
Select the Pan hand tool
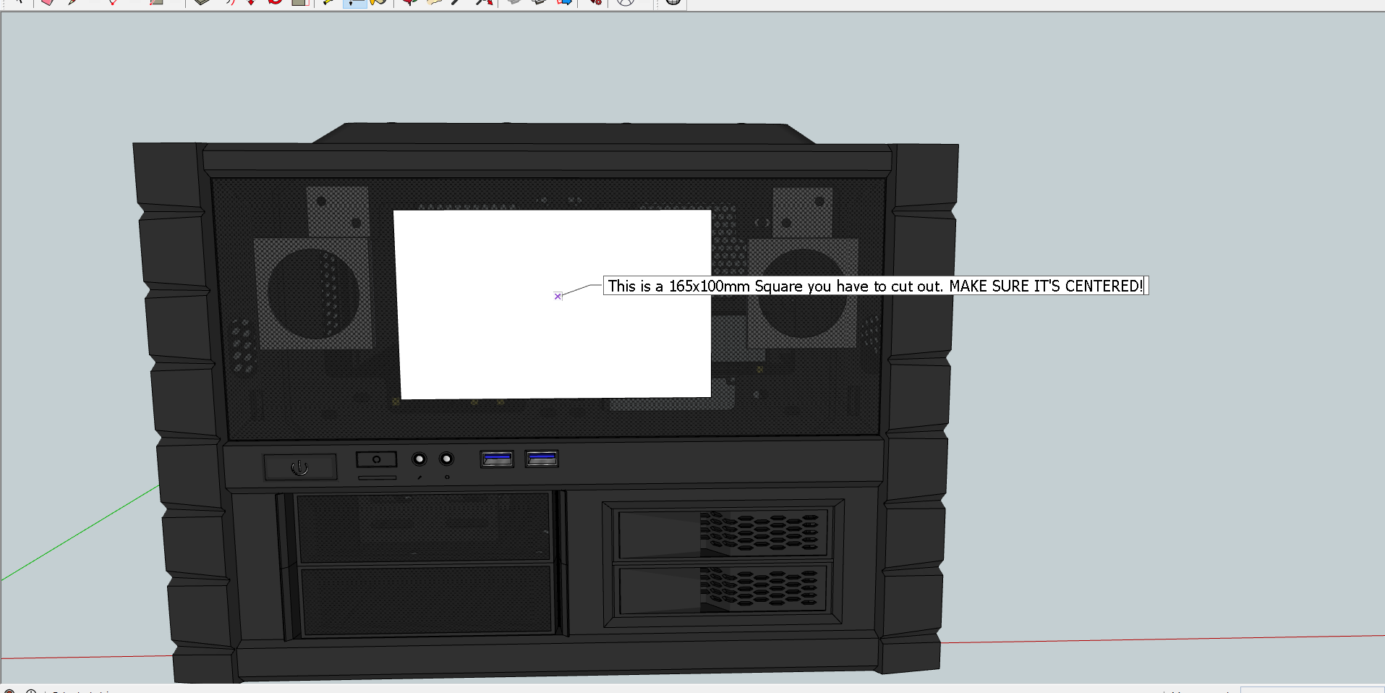click(x=432, y=3)
